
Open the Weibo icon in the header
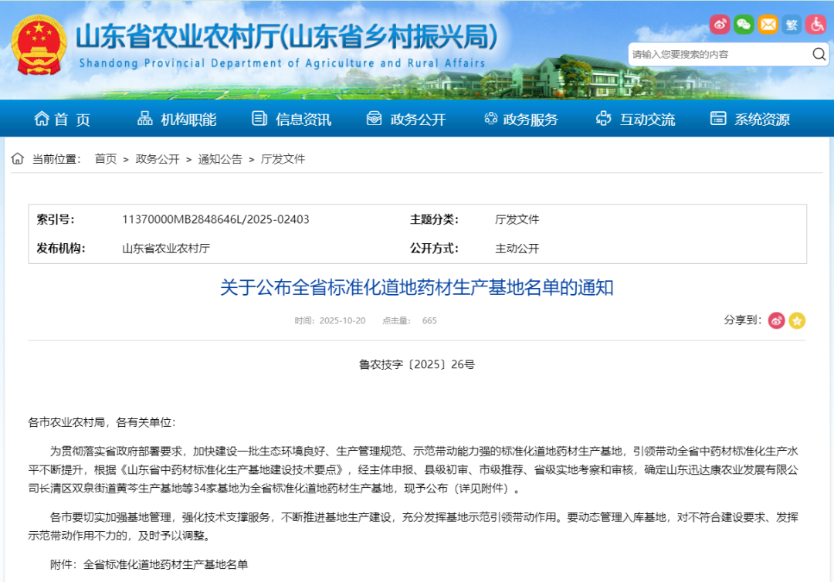pos(720,25)
